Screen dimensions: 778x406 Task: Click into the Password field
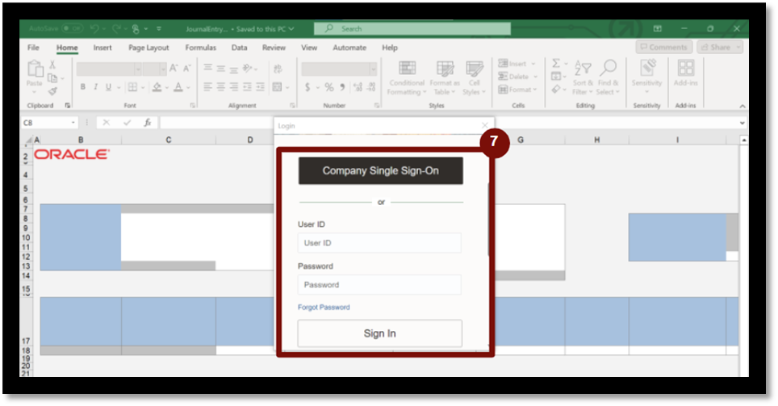(x=379, y=285)
